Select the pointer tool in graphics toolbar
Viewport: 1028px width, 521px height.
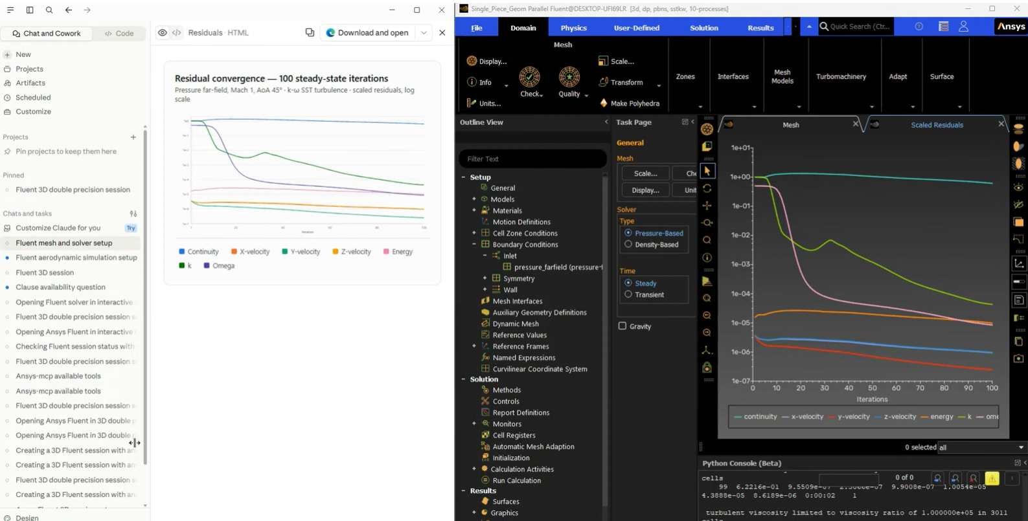707,171
